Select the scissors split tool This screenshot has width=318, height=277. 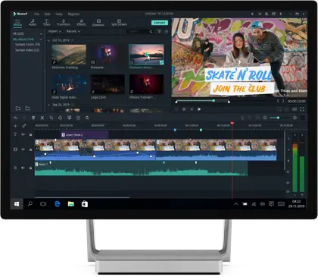coord(42,118)
